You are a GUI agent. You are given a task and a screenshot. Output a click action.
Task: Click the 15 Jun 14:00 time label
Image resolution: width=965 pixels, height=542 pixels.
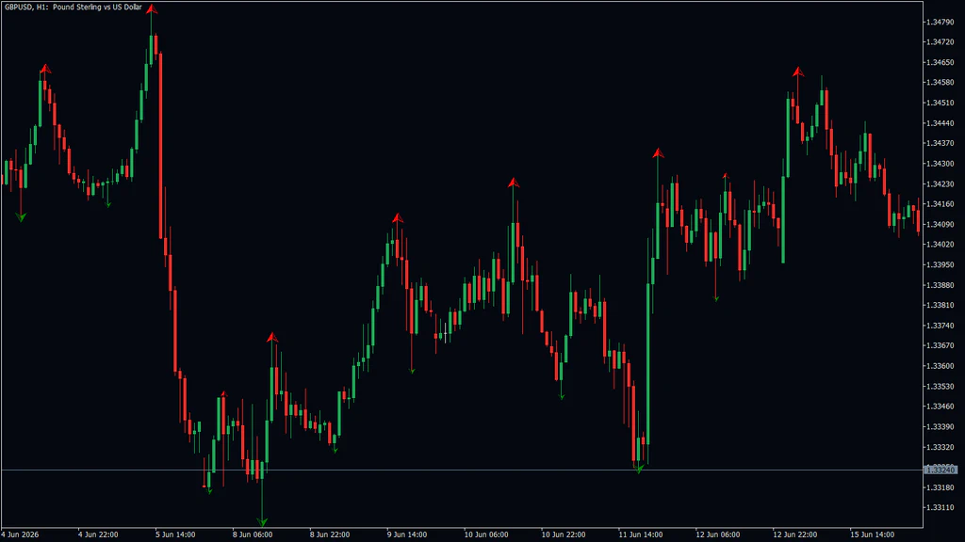pyautogui.click(x=872, y=534)
